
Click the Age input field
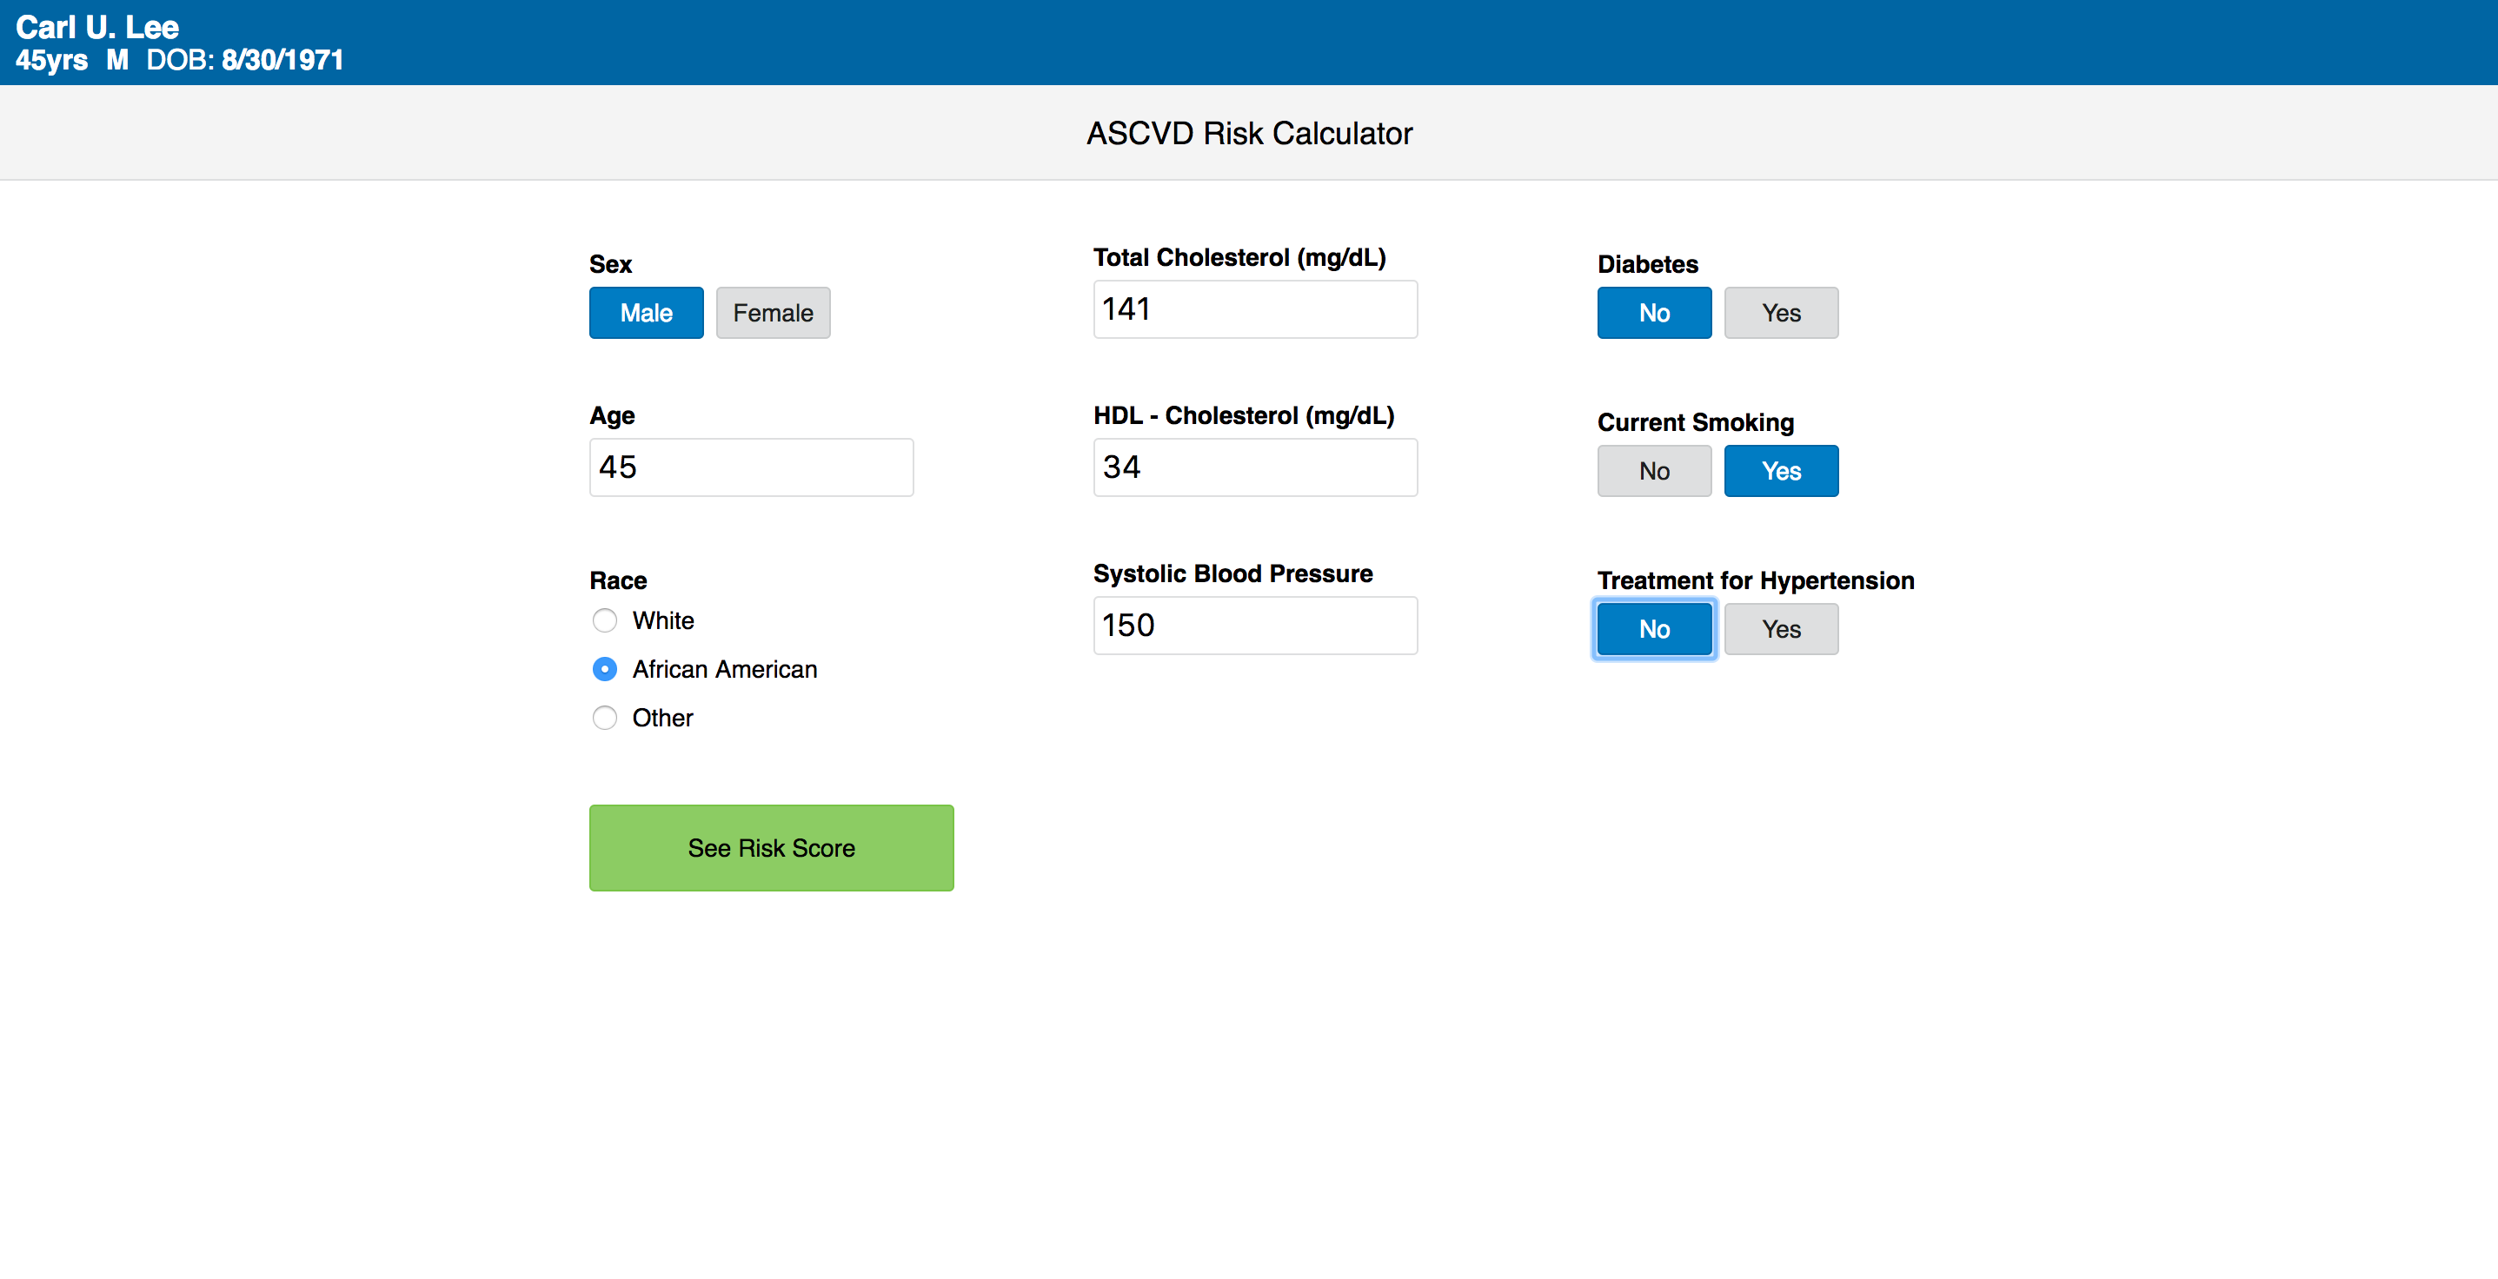(751, 467)
